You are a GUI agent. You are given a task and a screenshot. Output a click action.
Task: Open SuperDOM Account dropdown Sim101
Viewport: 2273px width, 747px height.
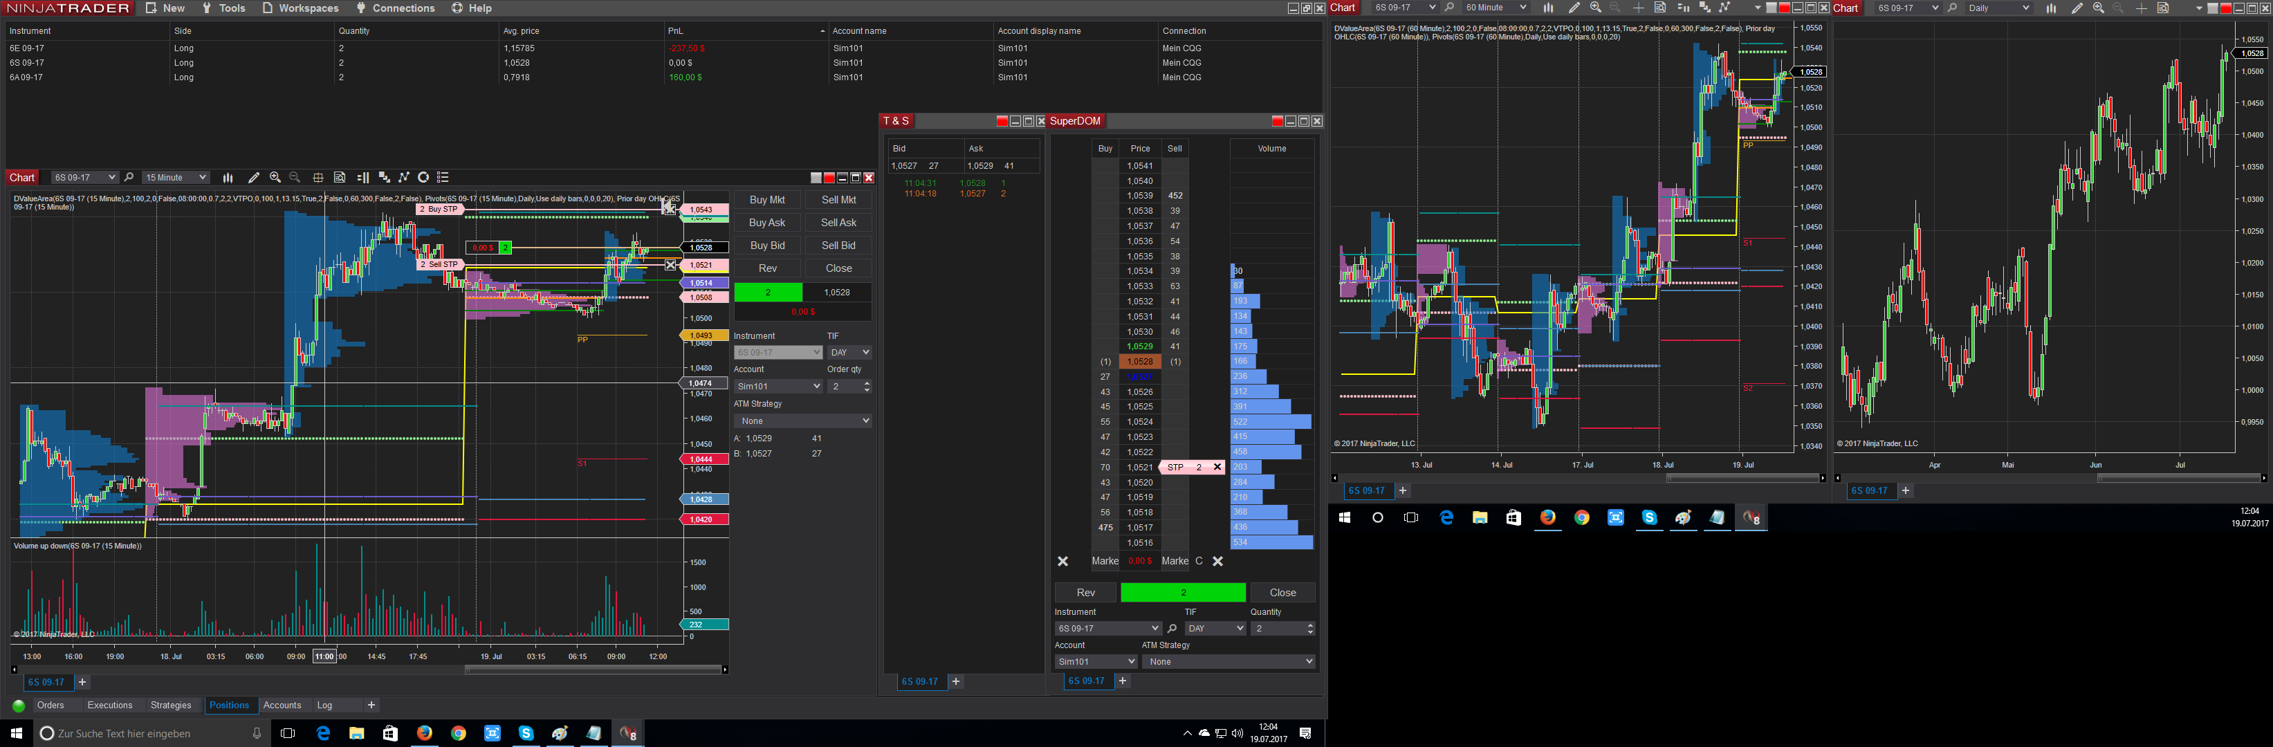[1096, 661]
